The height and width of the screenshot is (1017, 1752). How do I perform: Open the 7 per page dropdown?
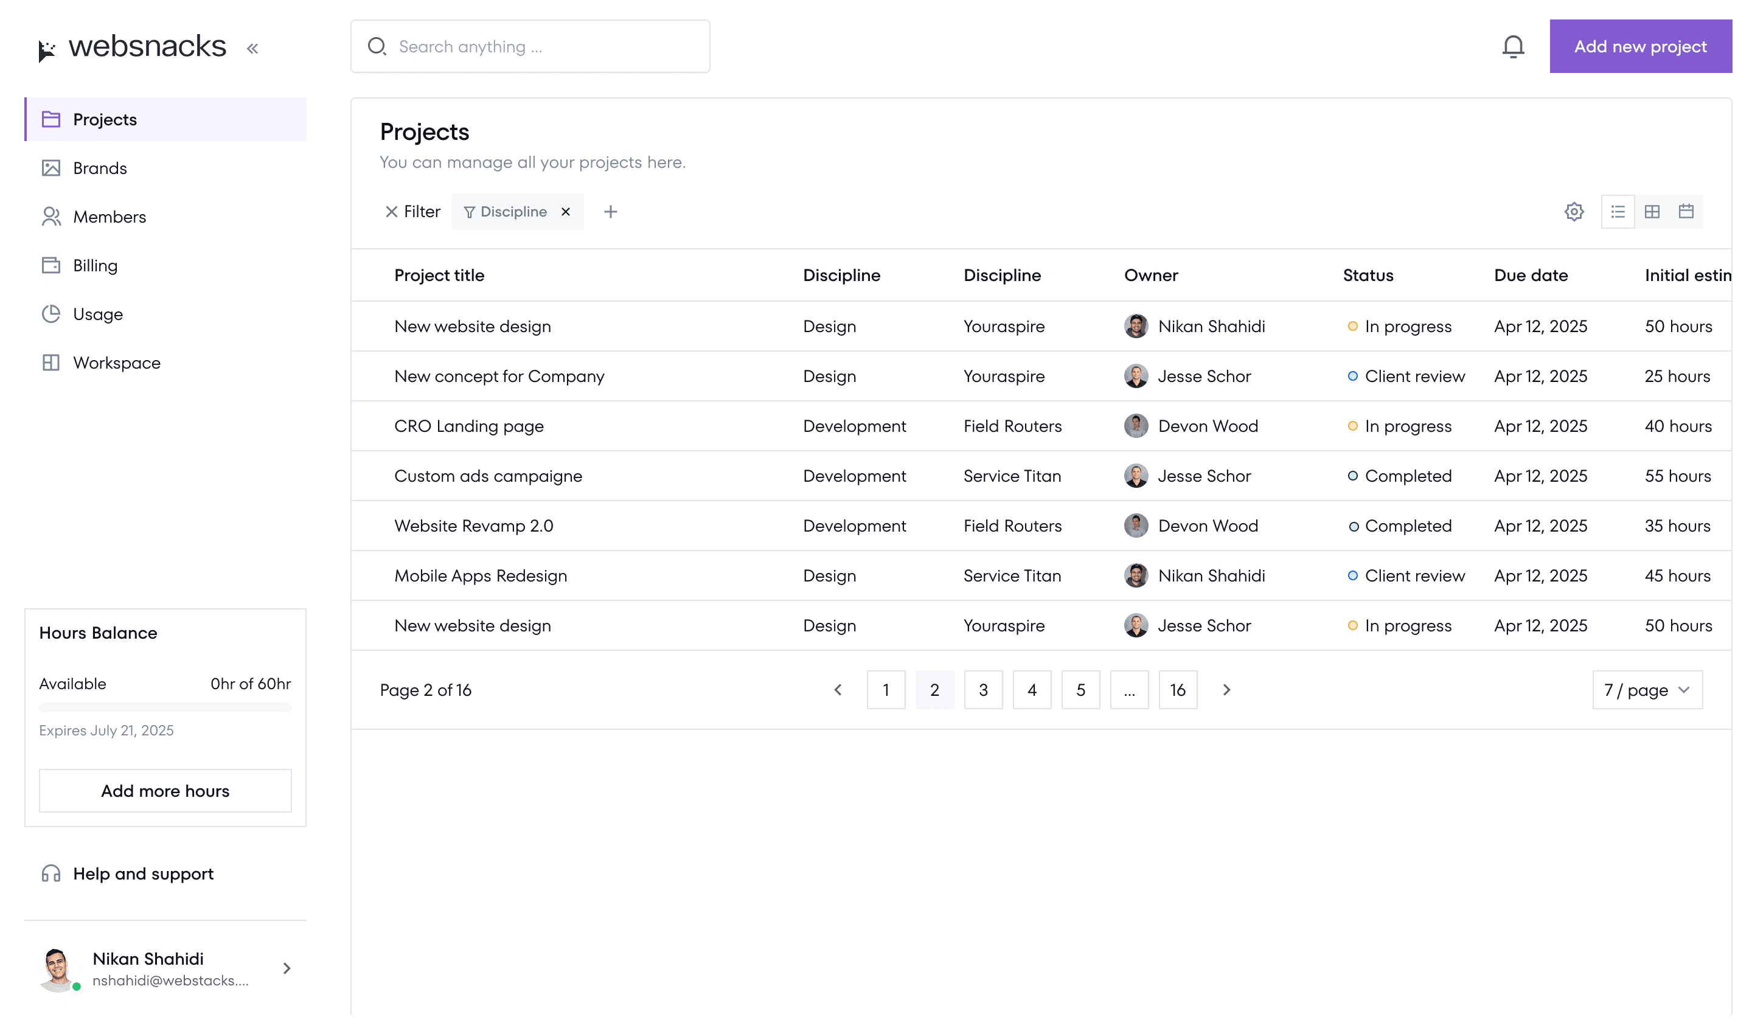click(x=1646, y=690)
